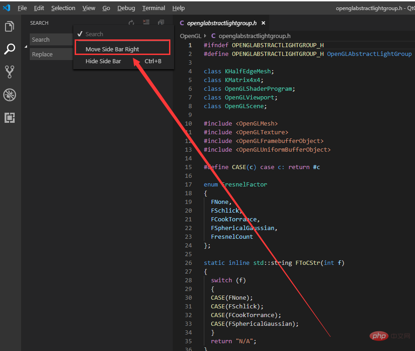Open the File menu
Screen dimensions: 415x351
(22, 8)
